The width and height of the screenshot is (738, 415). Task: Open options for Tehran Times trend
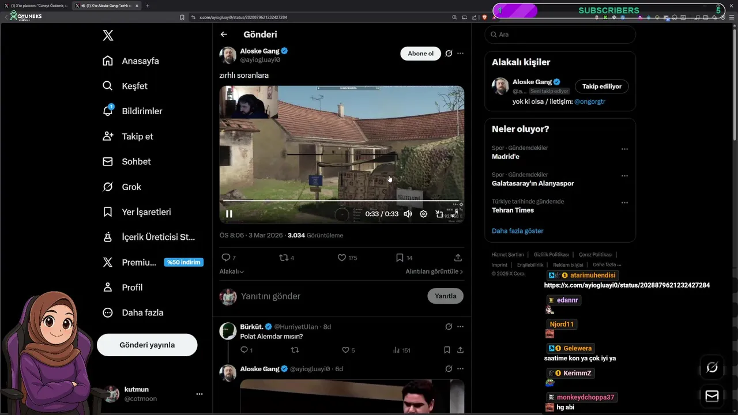click(x=624, y=203)
